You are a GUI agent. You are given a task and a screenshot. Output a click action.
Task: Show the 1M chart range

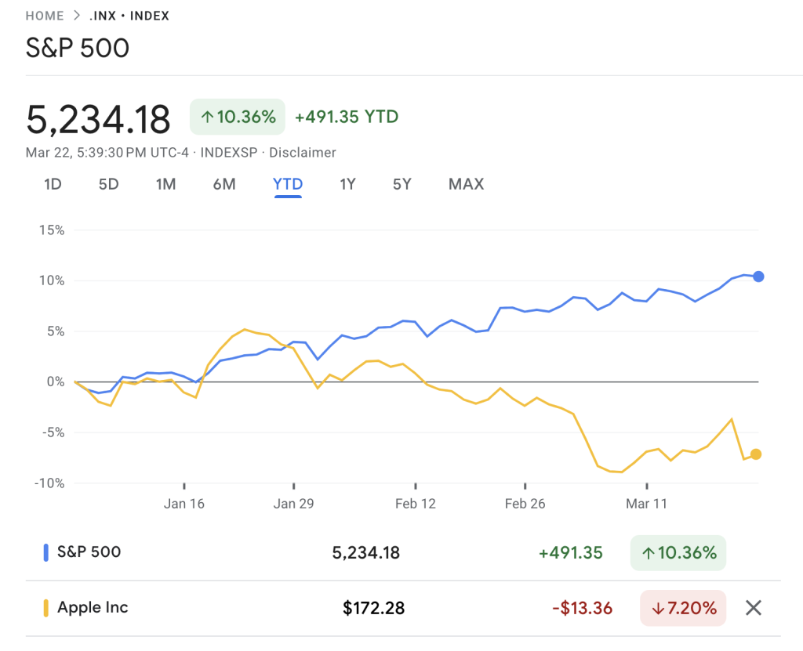[165, 185]
